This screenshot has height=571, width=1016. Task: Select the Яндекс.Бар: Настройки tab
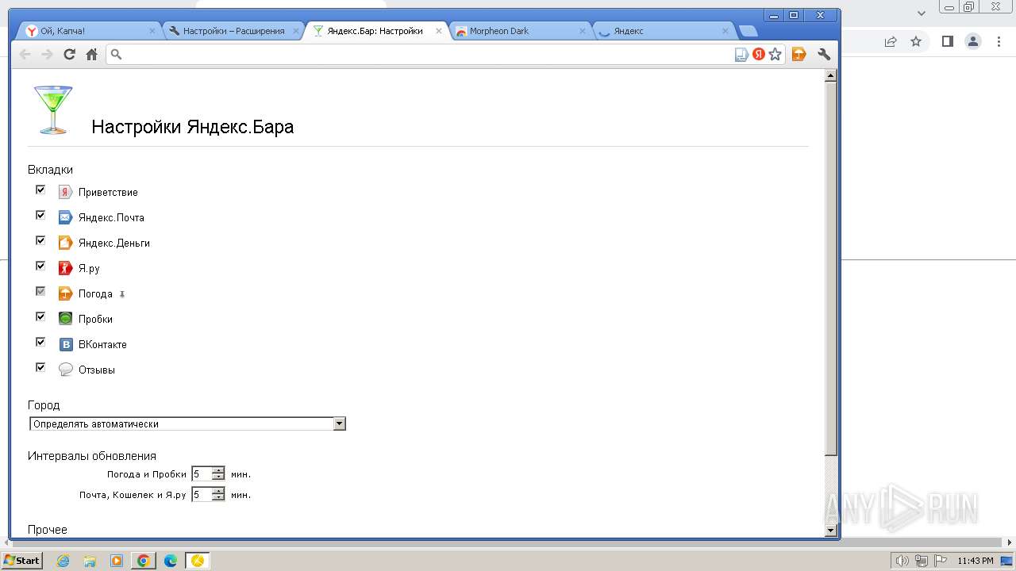(377, 31)
